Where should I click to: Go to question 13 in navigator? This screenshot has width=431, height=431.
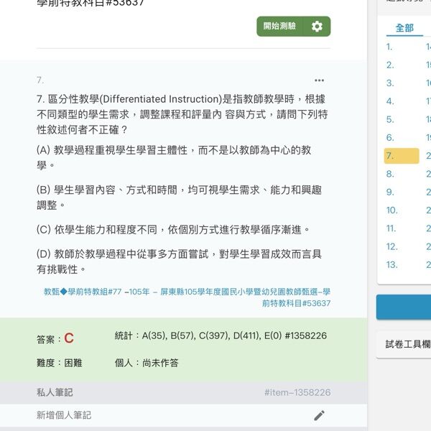391,264
